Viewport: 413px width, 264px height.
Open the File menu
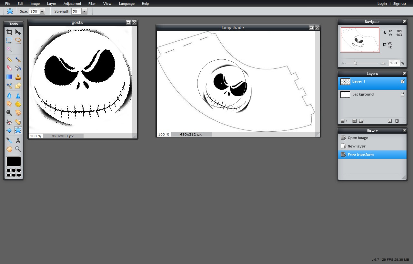point(8,4)
